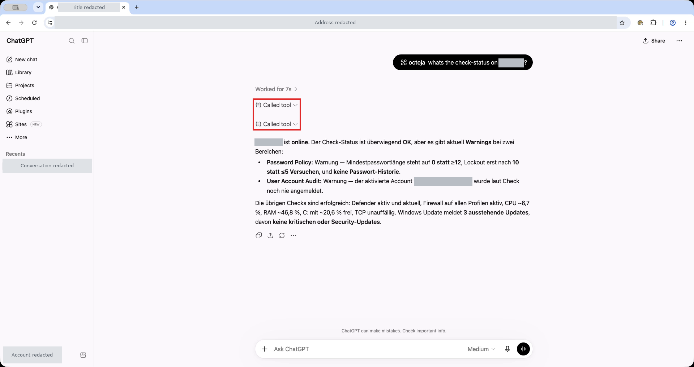The height and width of the screenshot is (367, 694).
Task: Click the user message bubble
Action: [x=463, y=62]
